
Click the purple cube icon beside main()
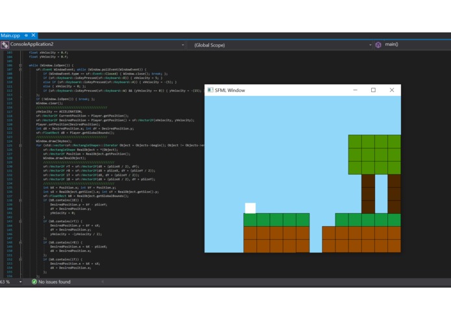378,45
